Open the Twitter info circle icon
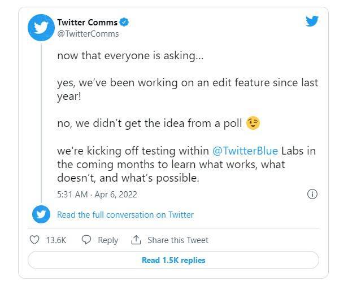This screenshot has width=348, height=282. [x=311, y=194]
